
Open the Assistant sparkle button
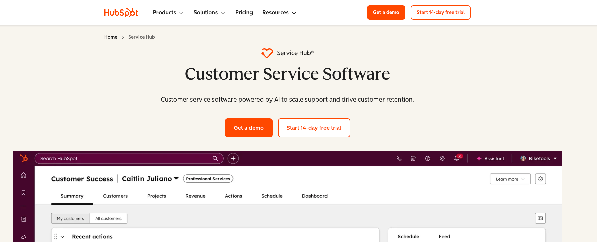click(490, 158)
